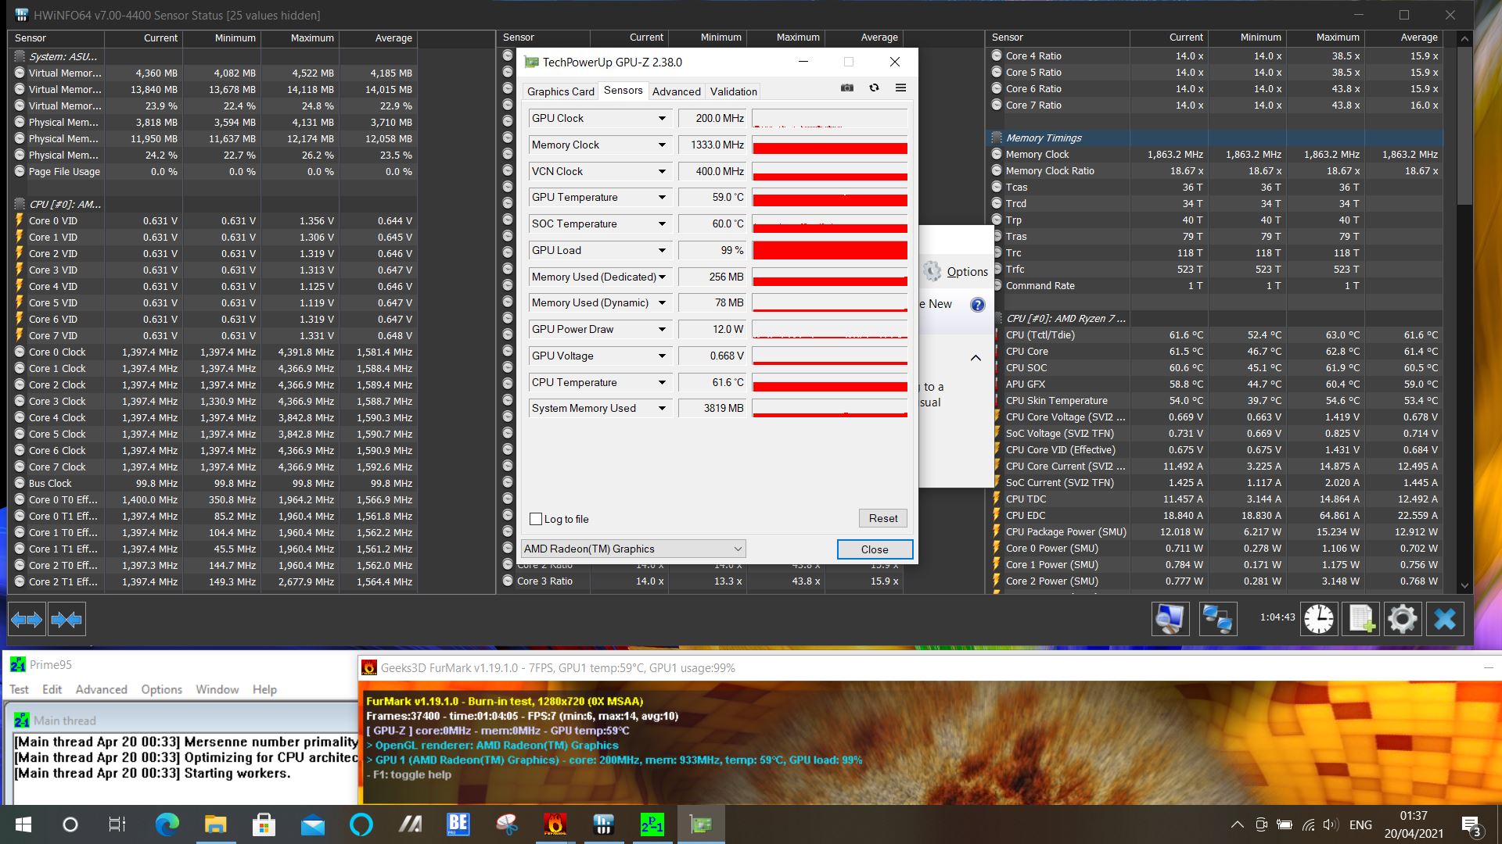Screen dimensions: 1502x844
Task: Click the GPU-Z screenshot camera icon
Action: 846,88
